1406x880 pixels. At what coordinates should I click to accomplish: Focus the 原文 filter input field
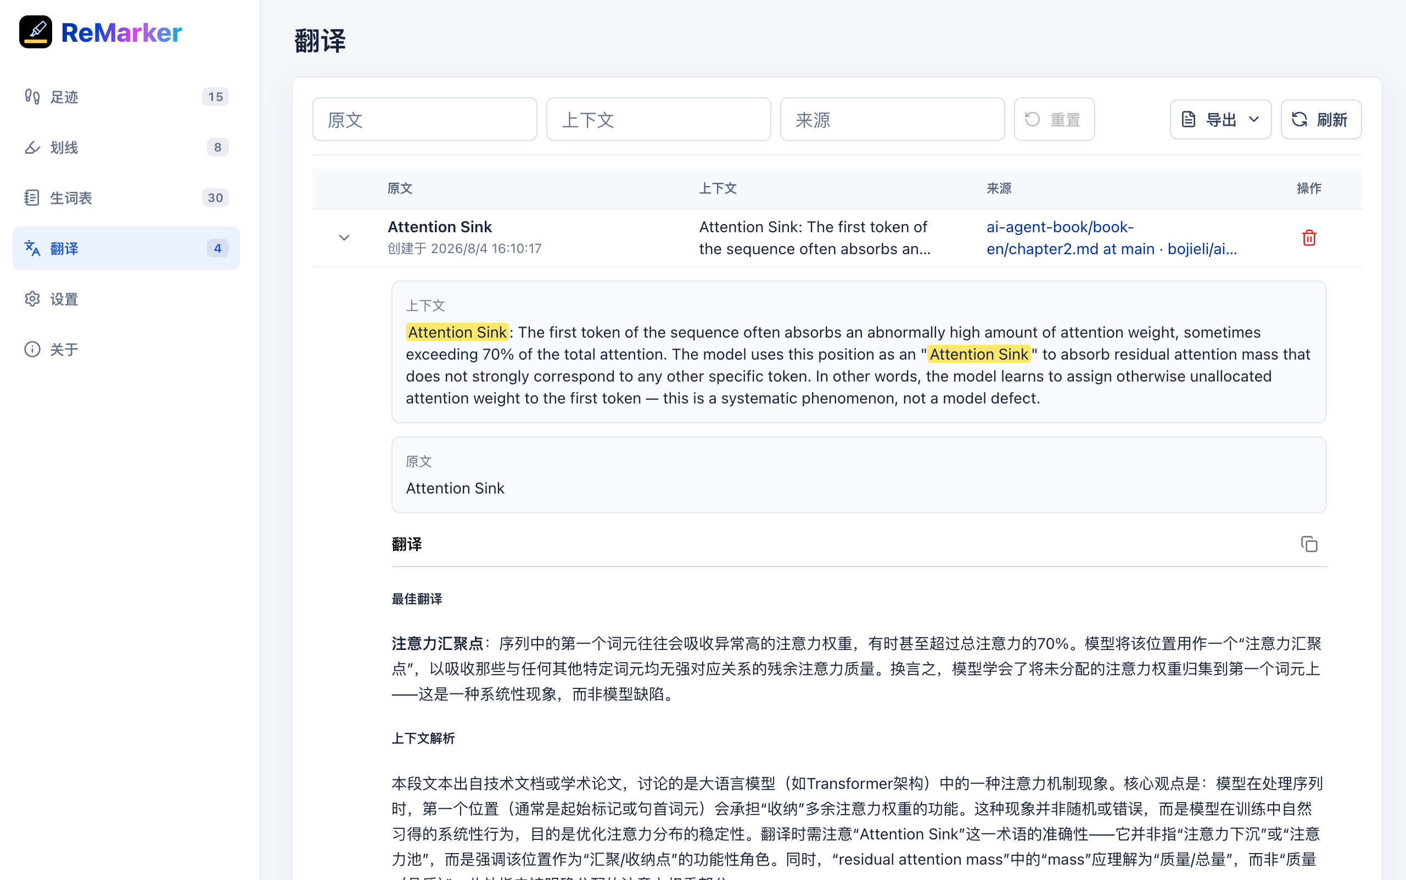424,119
